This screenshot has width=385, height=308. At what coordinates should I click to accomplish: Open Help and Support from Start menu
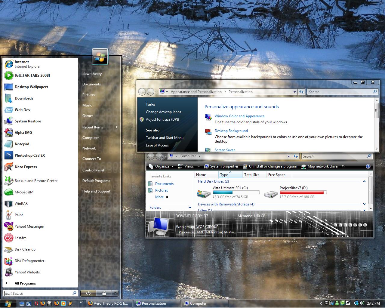point(96,191)
